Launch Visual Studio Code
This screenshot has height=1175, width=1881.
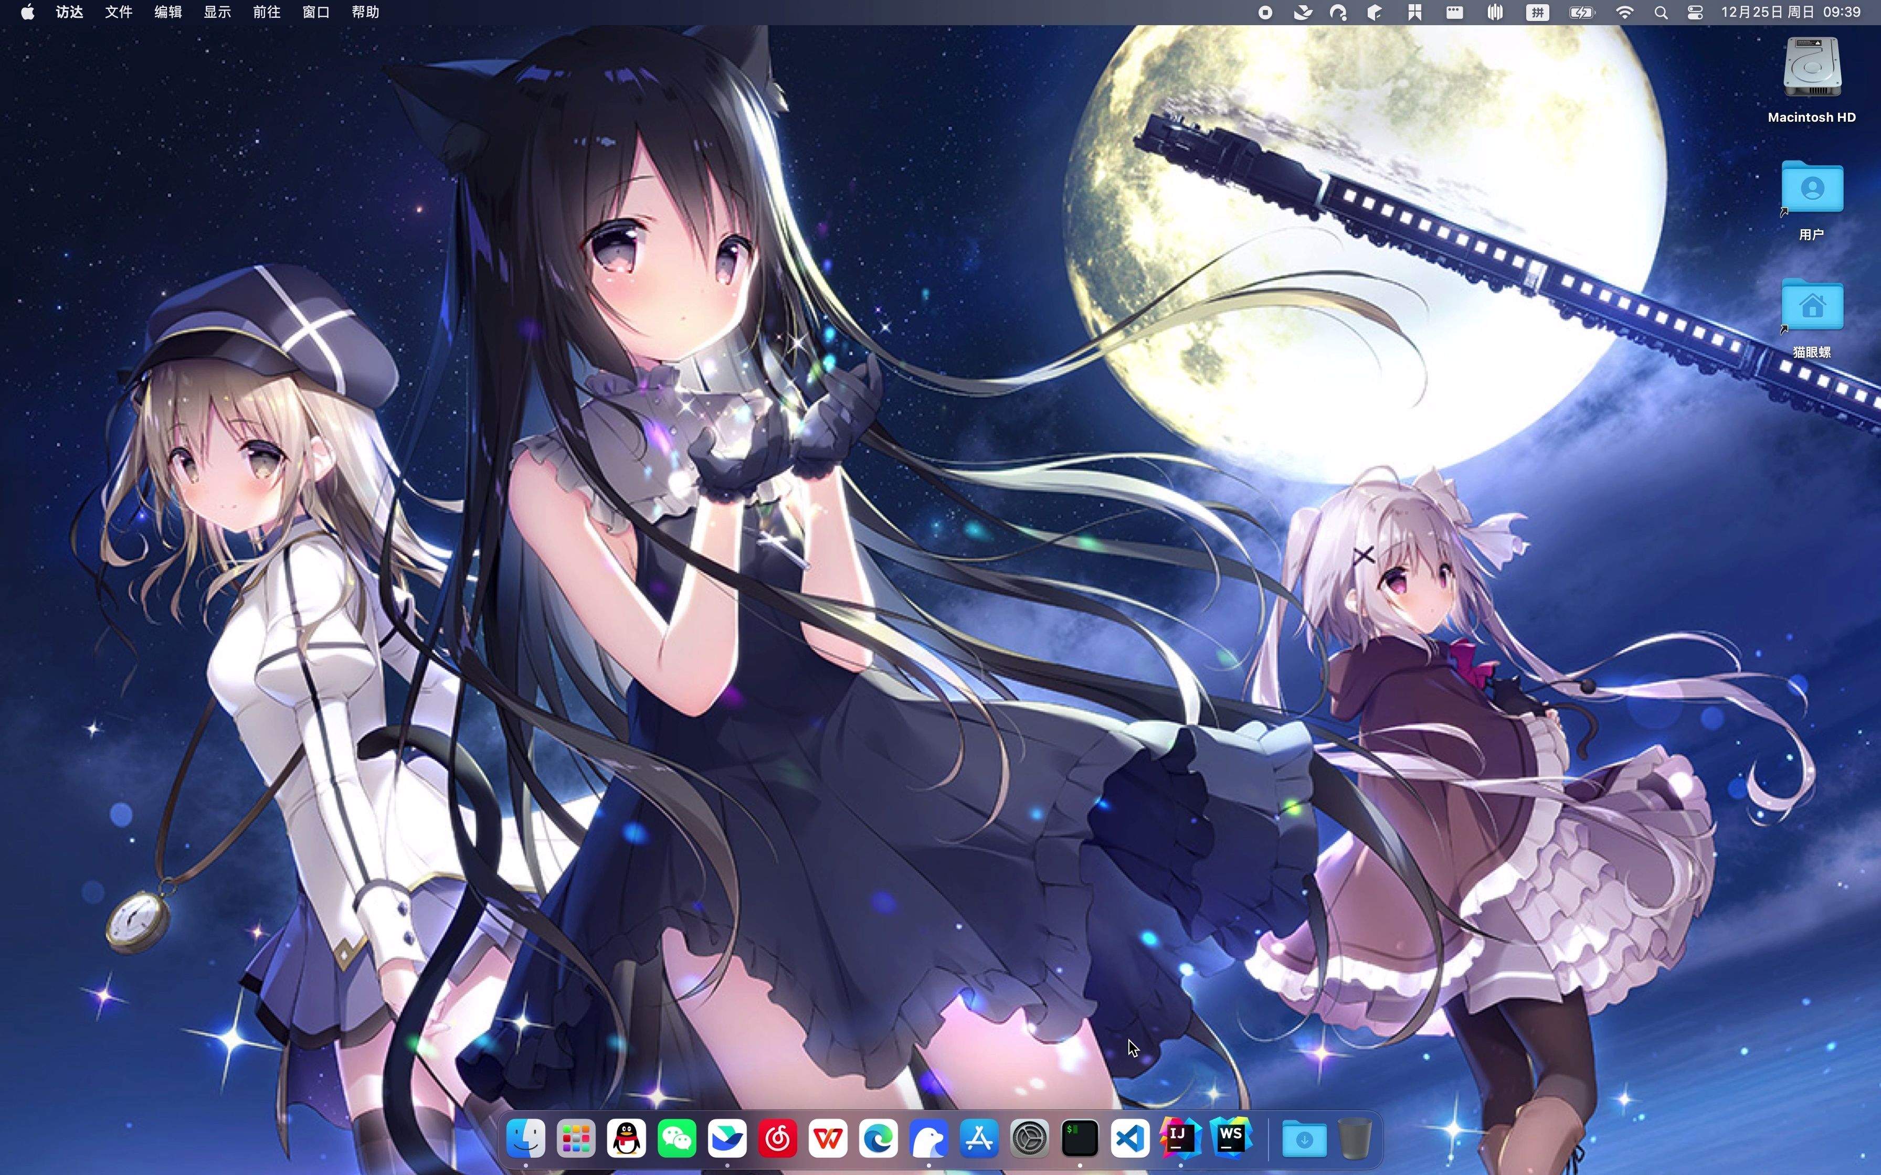1130,1139
